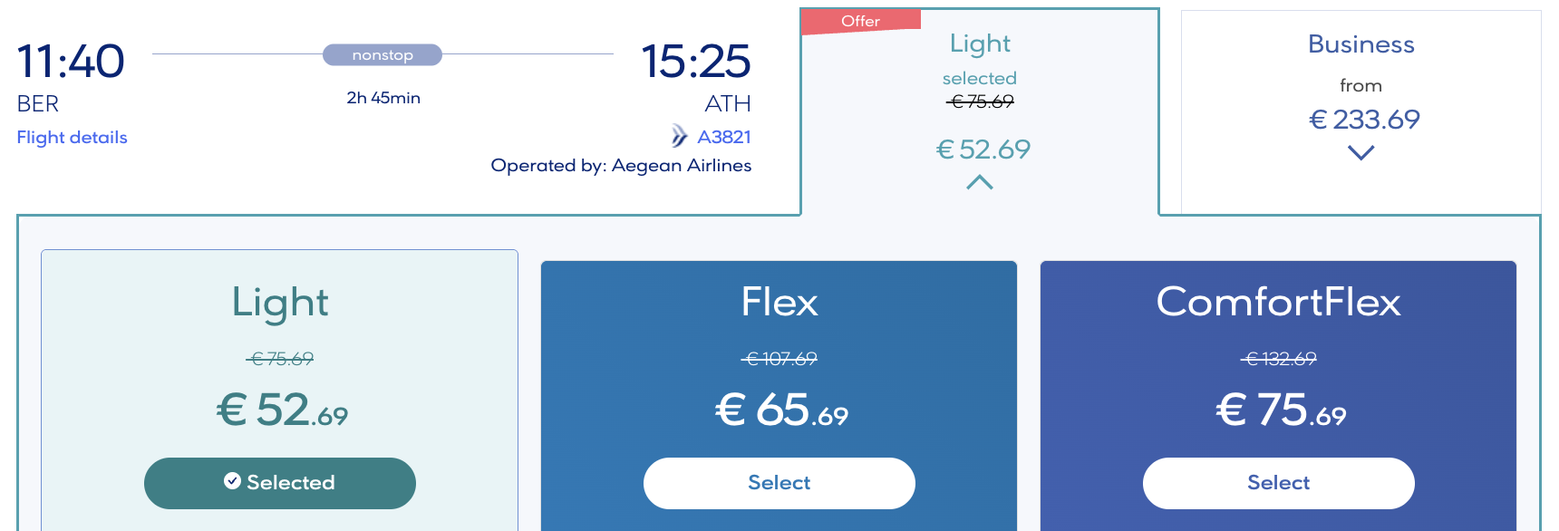
Task: Expand the Business fare chevron arrow
Action: click(1360, 153)
